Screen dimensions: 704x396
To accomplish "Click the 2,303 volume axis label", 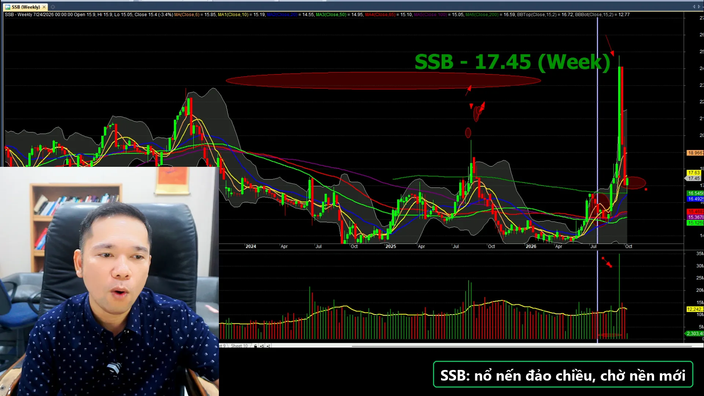I will coord(694,334).
